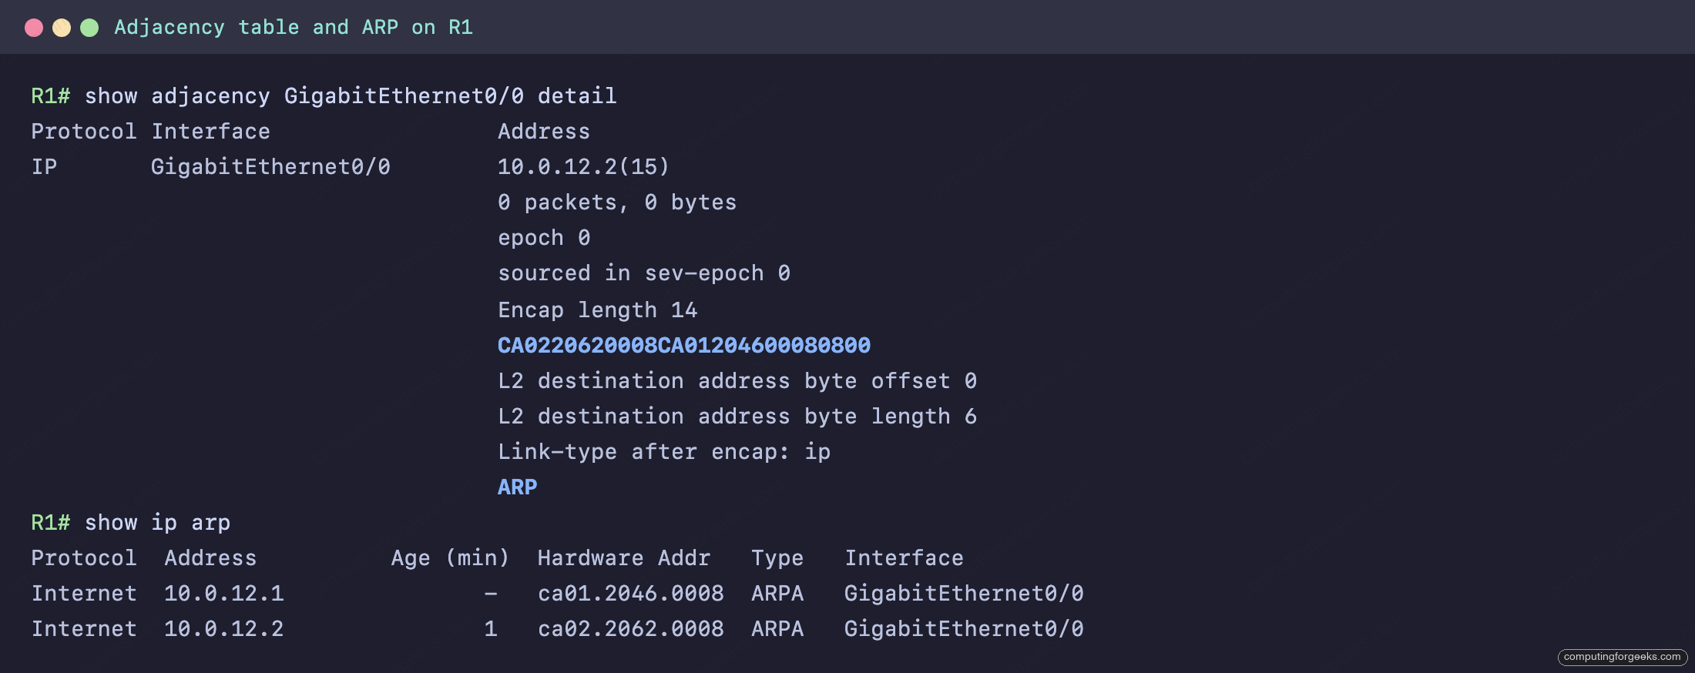This screenshot has width=1695, height=673.
Task: Click the 'epoch 0' line
Action: pos(544,238)
